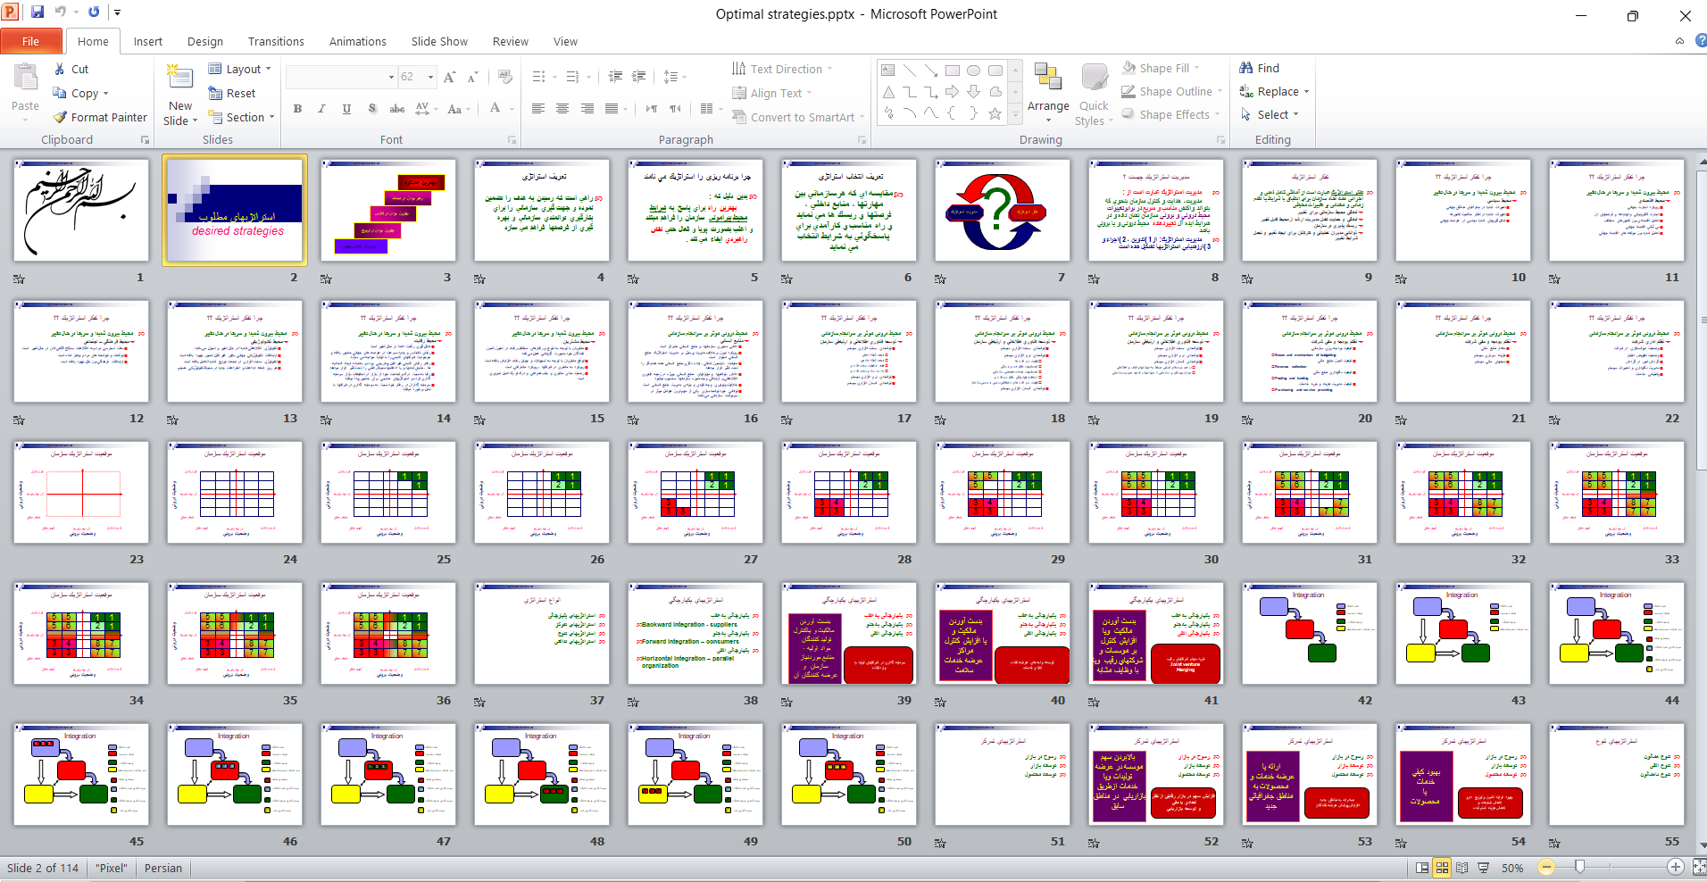
Task: Choose the Isosceles Triangle shape
Action: coord(888,91)
